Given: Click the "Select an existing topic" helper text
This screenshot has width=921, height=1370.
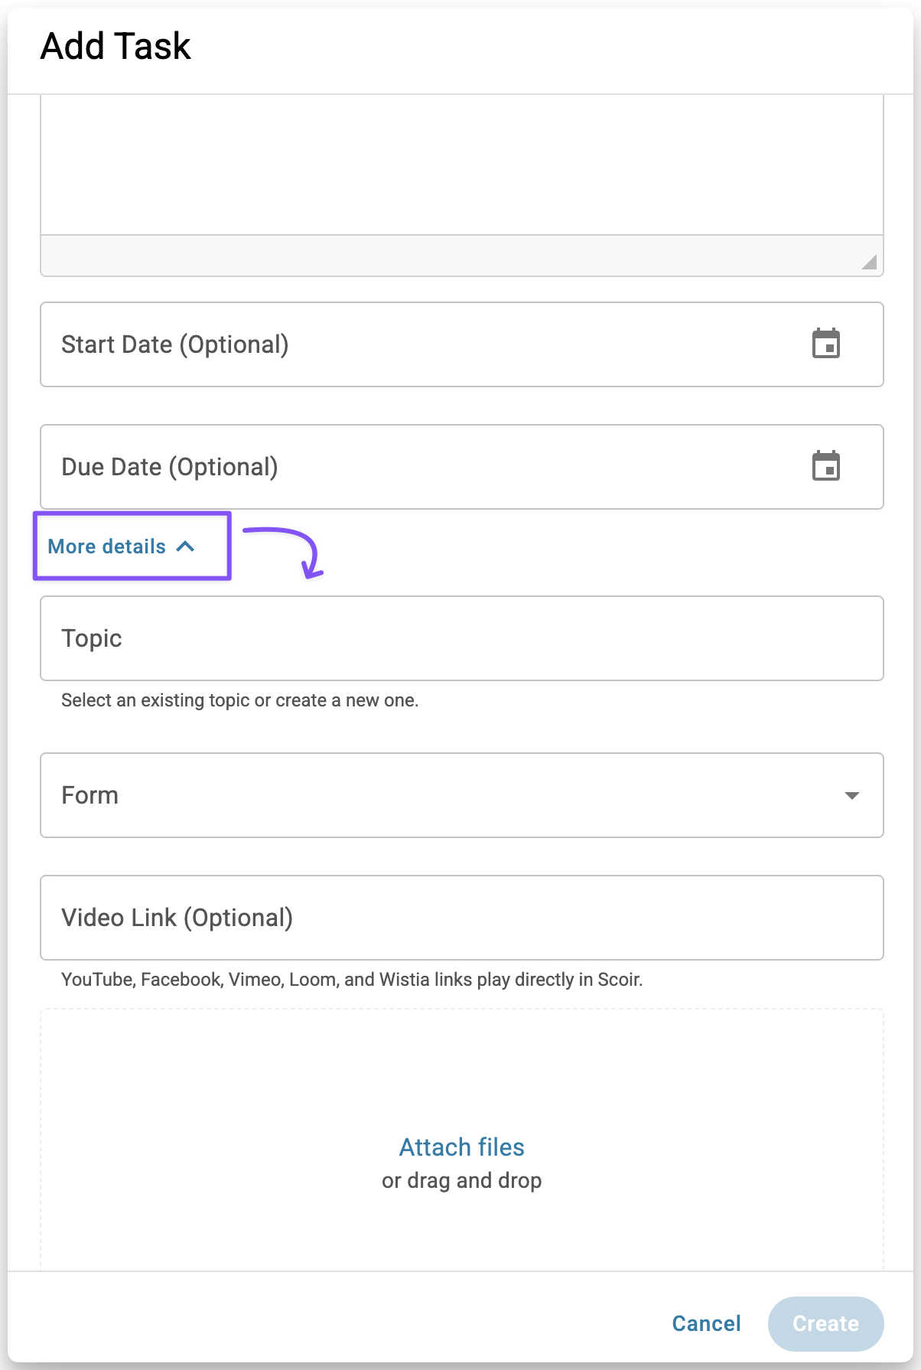Looking at the screenshot, I should [239, 700].
